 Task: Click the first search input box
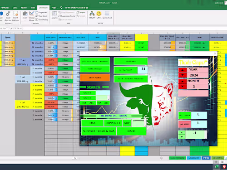coord(103,92)
